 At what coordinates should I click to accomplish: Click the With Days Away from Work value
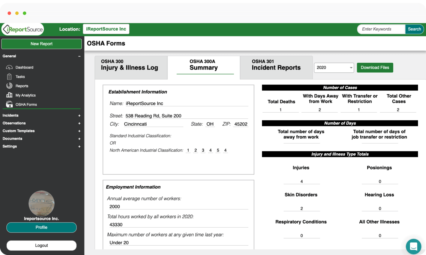click(x=320, y=110)
